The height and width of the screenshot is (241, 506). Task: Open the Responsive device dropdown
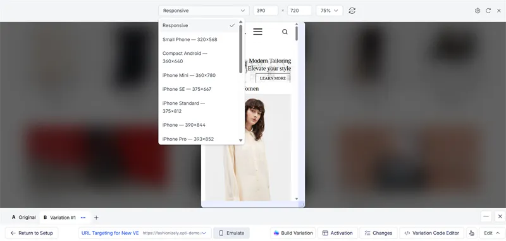tap(204, 11)
